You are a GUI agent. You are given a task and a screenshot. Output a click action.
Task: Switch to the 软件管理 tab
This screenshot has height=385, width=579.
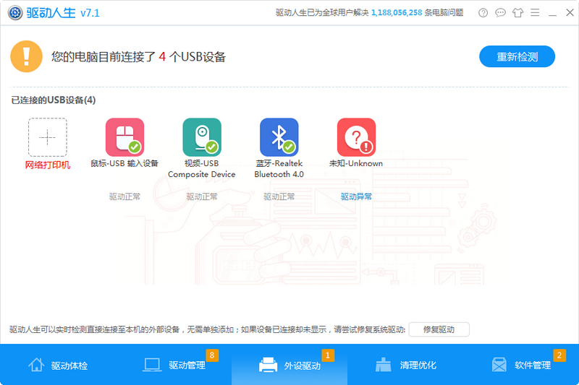[521, 365]
